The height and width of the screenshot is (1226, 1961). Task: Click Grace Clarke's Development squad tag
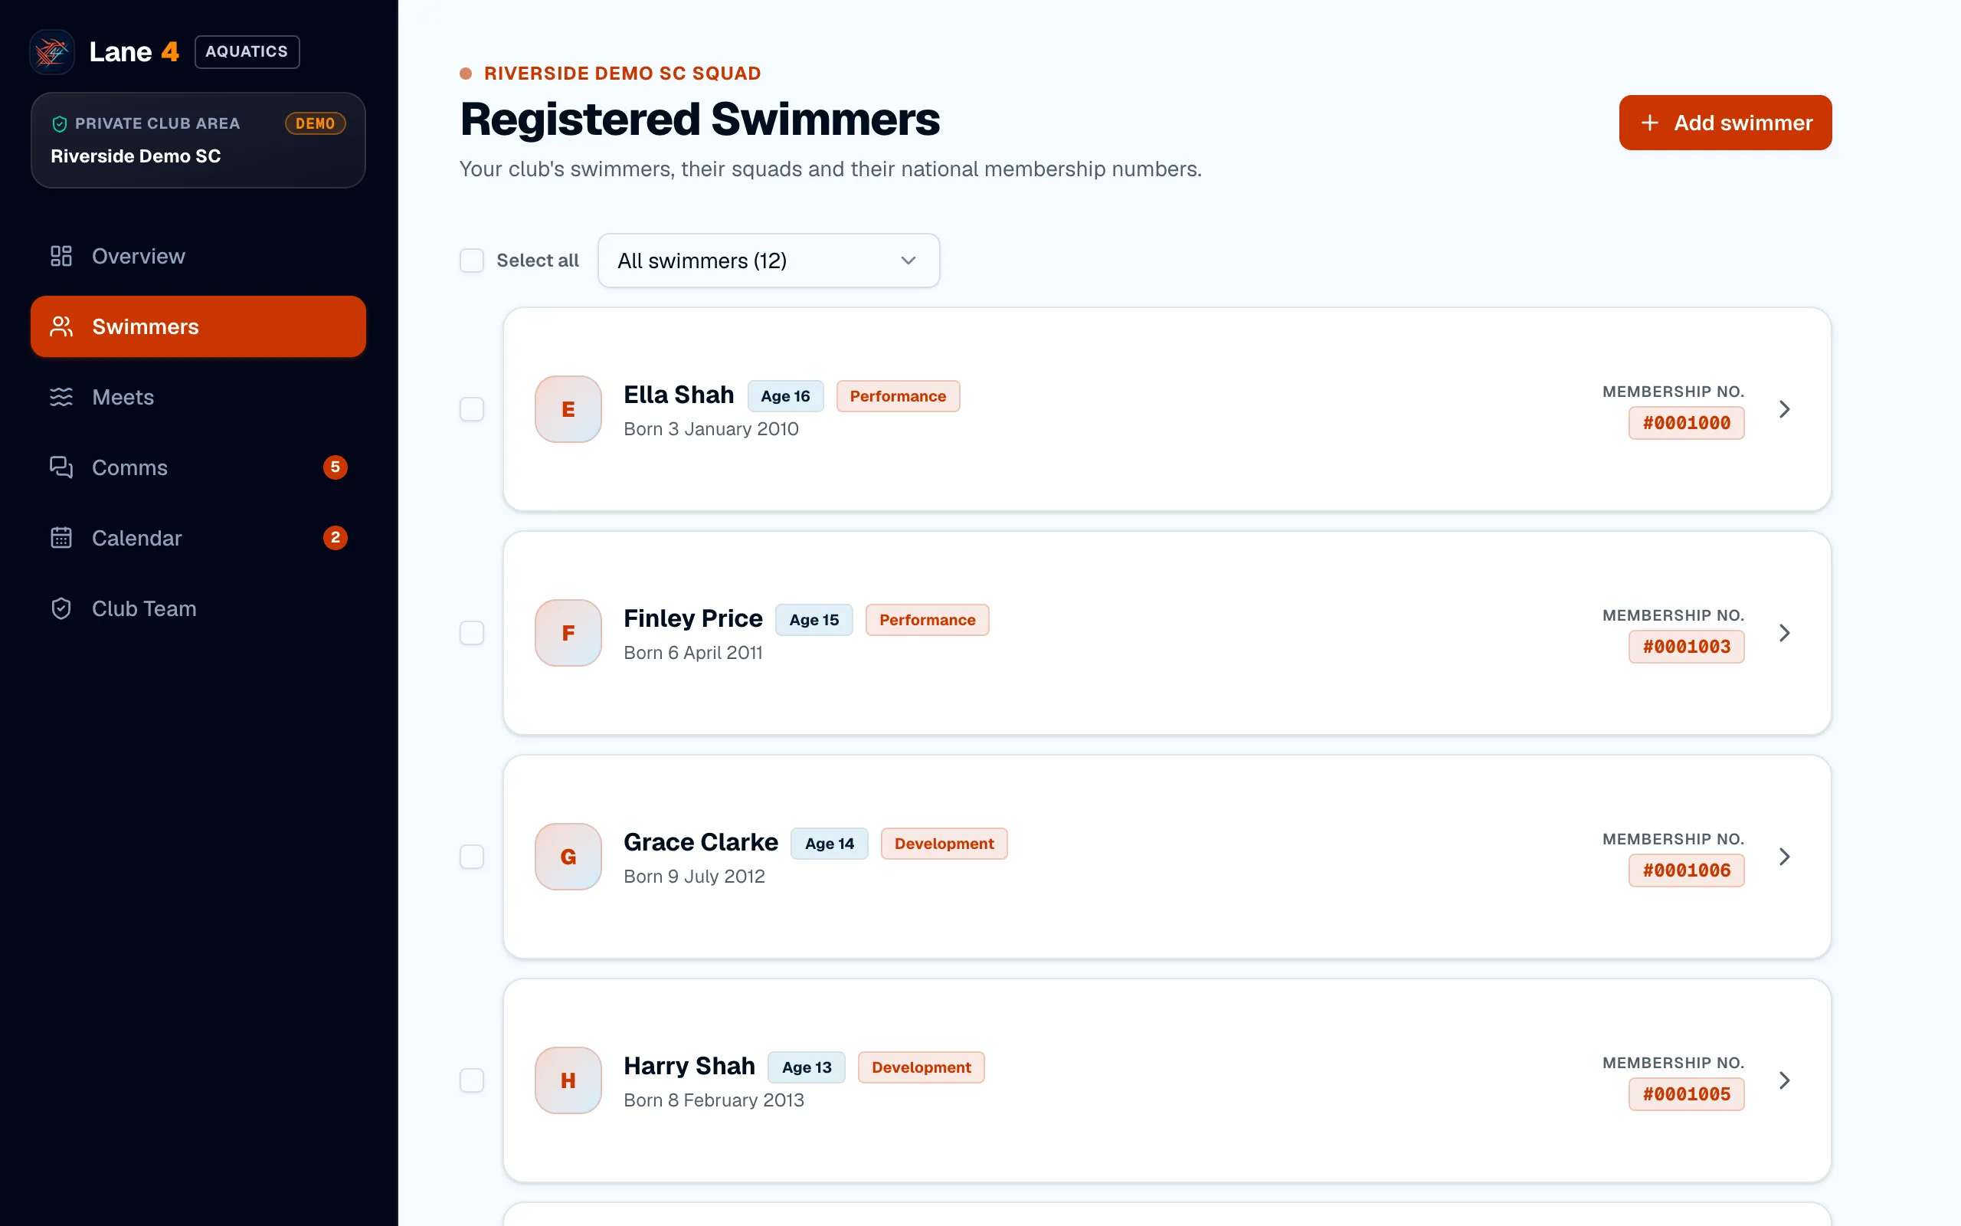click(944, 844)
